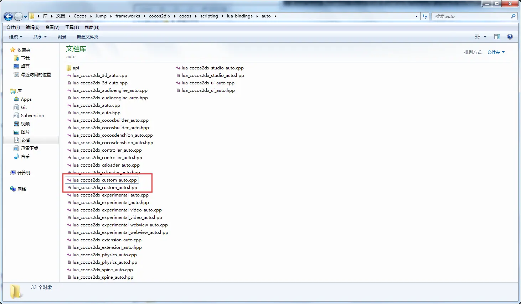Select the lua_cocos2dx_audioengine_auto.cpp file icon

point(69,90)
